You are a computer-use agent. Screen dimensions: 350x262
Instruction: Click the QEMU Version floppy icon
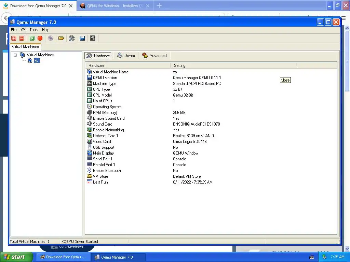[x=89, y=77]
